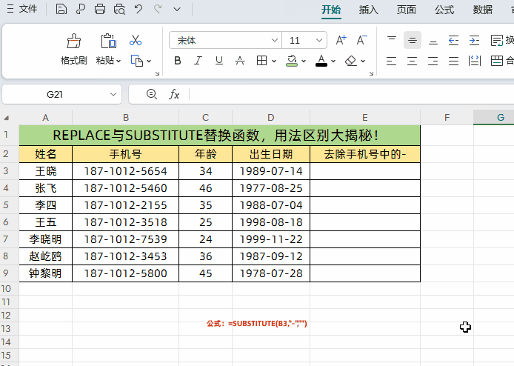The image size is (514, 366).
Task: Click the fx insert function icon
Action: coord(174,94)
